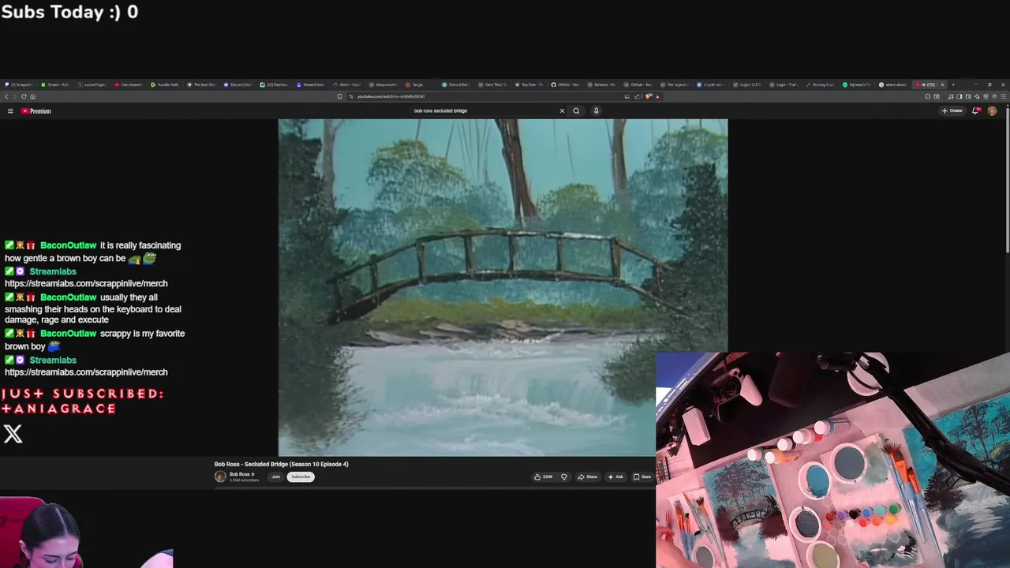Bookmark the page from the address bar

(339, 96)
